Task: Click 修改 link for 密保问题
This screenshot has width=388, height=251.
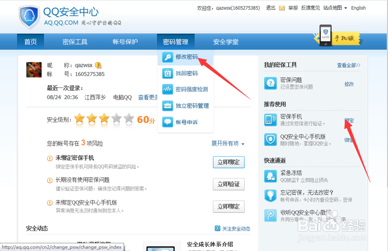Action: [x=349, y=84]
